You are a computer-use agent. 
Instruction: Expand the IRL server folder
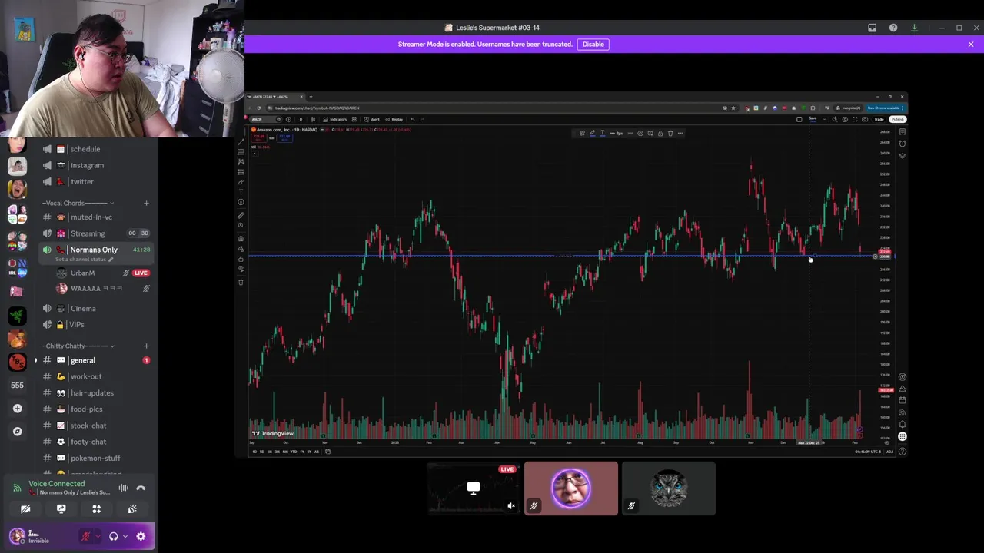point(17,267)
